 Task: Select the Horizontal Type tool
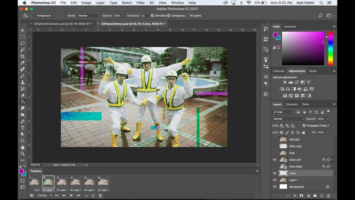tap(22, 128)
